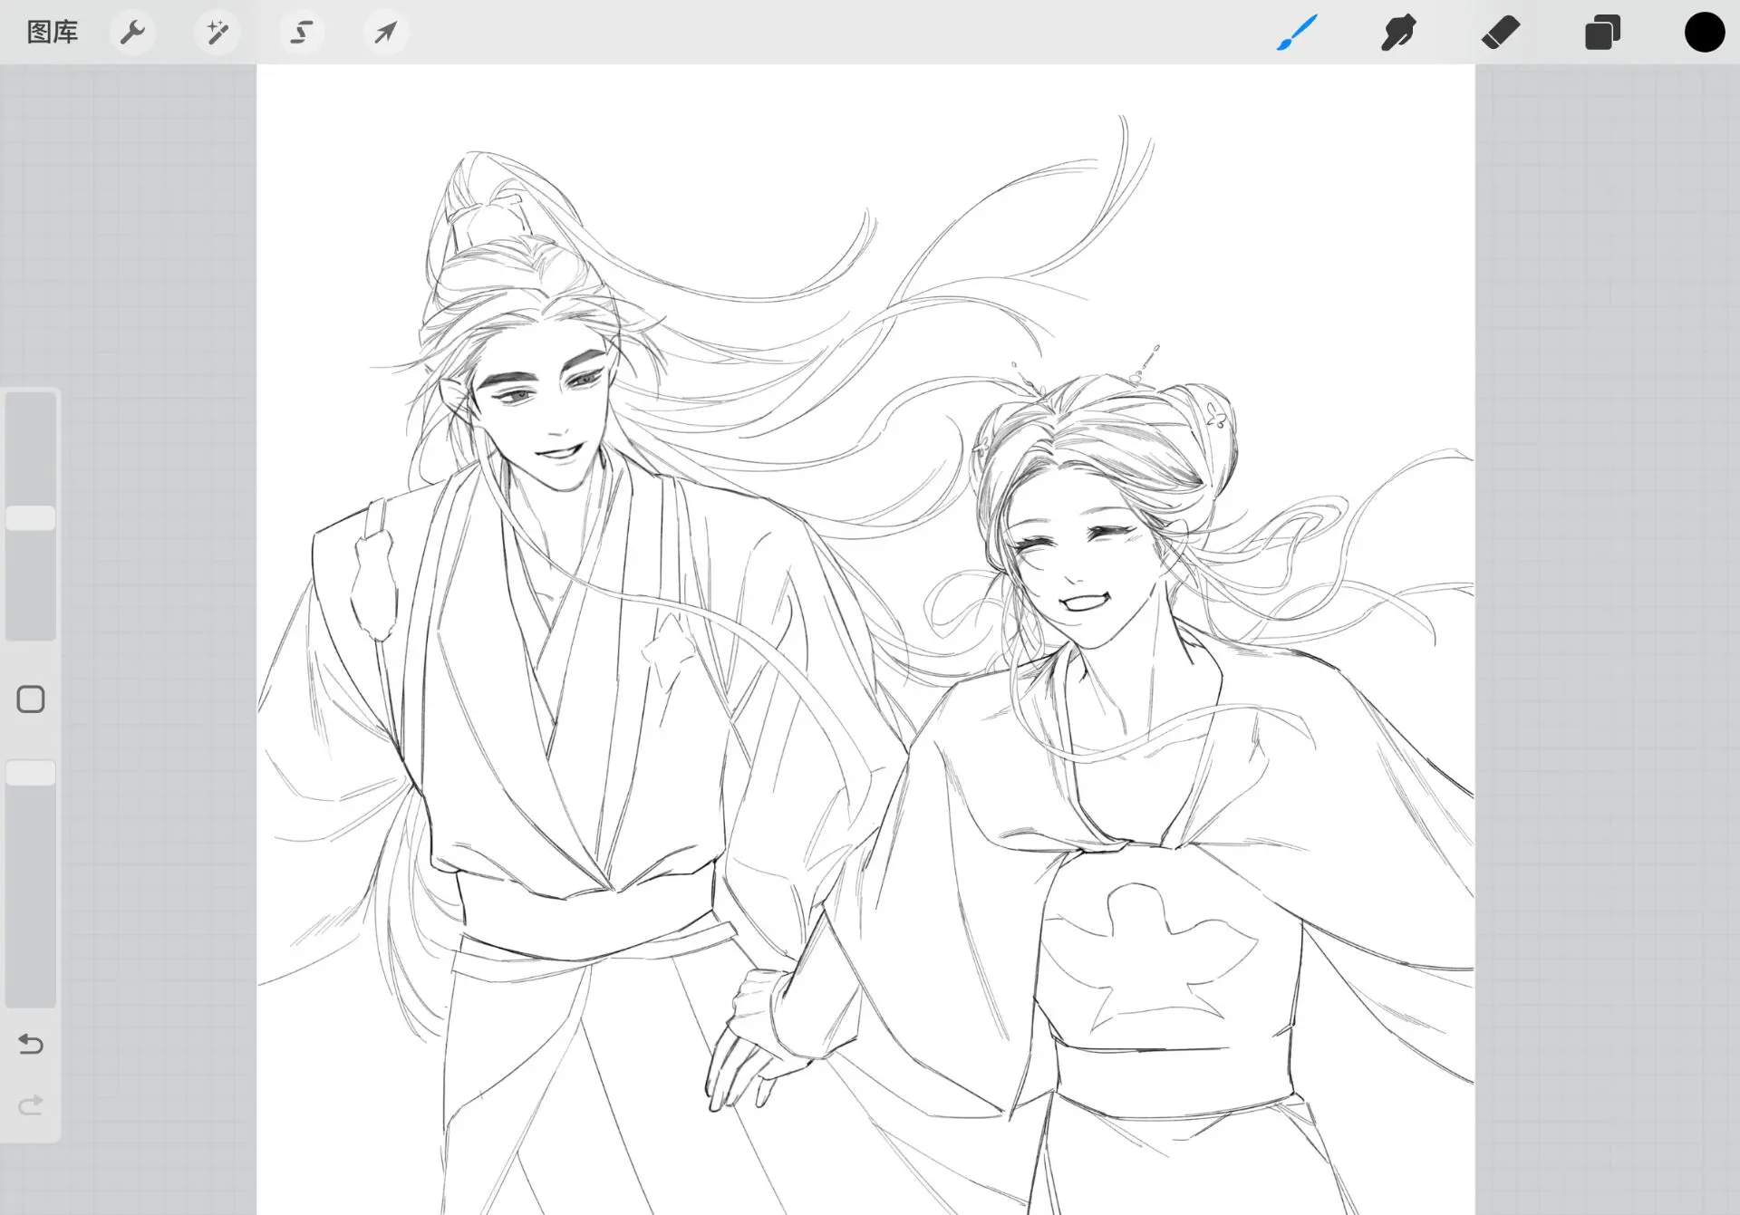1740x1215 pixels.
Task: Select the Smudge tool
Action: pyautogui.click(x=1398, y=33)
